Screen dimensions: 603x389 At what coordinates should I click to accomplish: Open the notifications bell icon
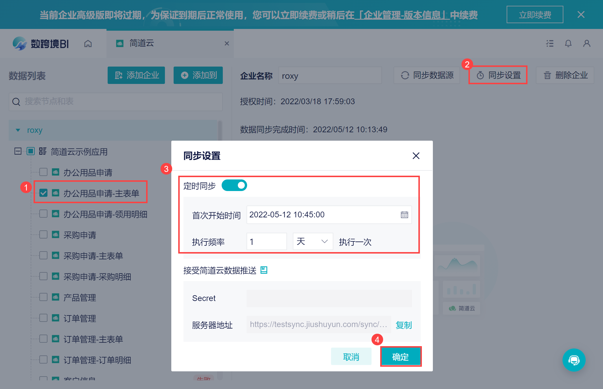tap(568, 44)
